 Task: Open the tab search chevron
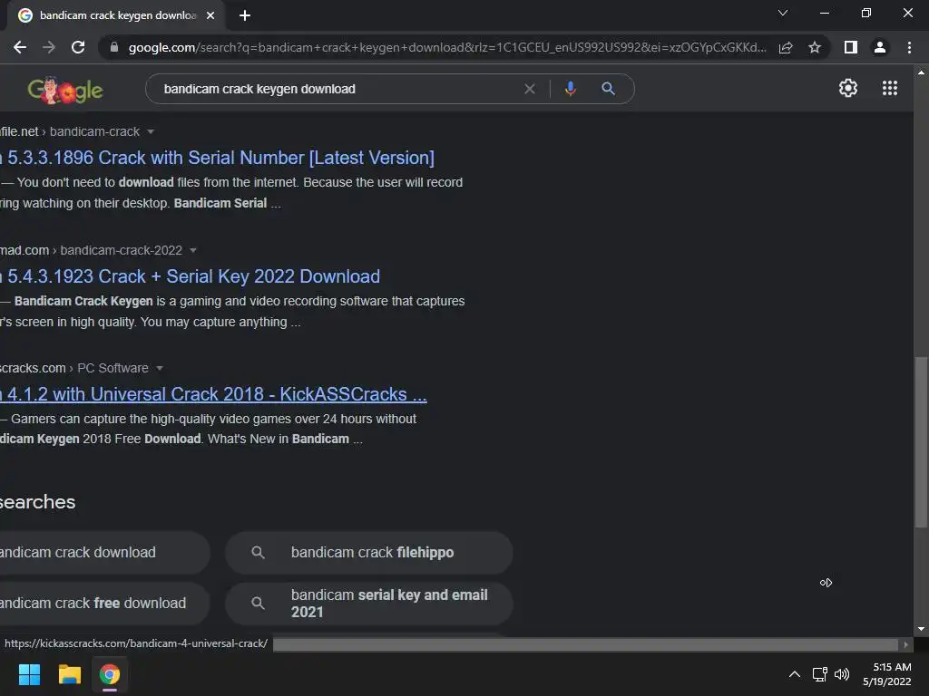pos(783,13)
